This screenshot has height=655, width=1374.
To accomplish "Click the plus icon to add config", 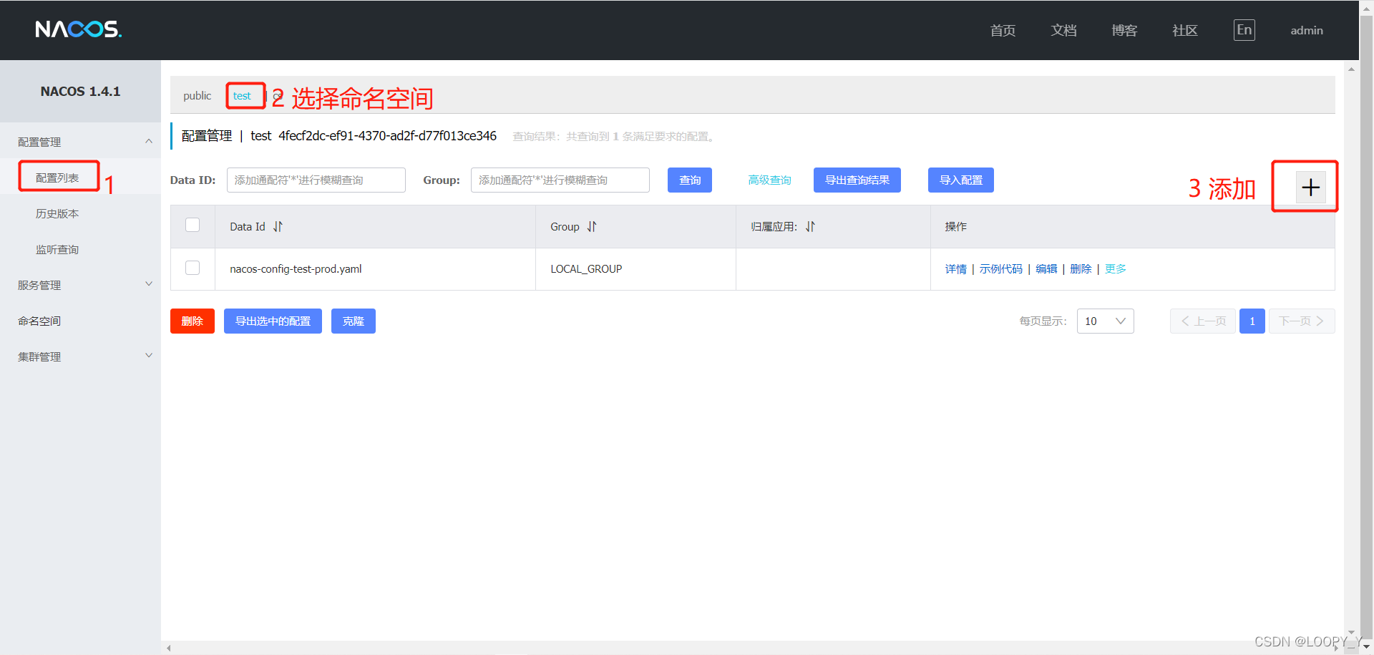I will click(1310, 188).
